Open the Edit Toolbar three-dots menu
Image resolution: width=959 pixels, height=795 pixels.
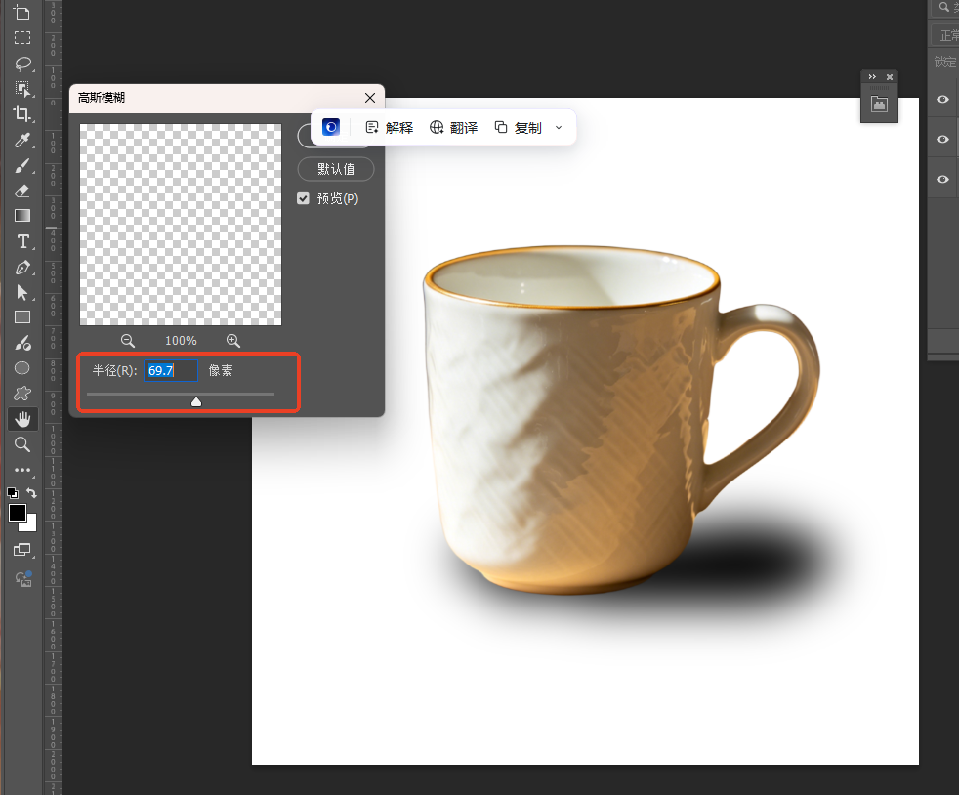point(22,470)
